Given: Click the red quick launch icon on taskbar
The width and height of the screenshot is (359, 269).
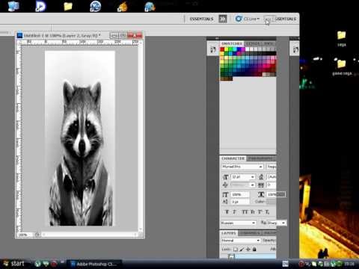Looking at the screenshot, I should (x=54, y=264).
